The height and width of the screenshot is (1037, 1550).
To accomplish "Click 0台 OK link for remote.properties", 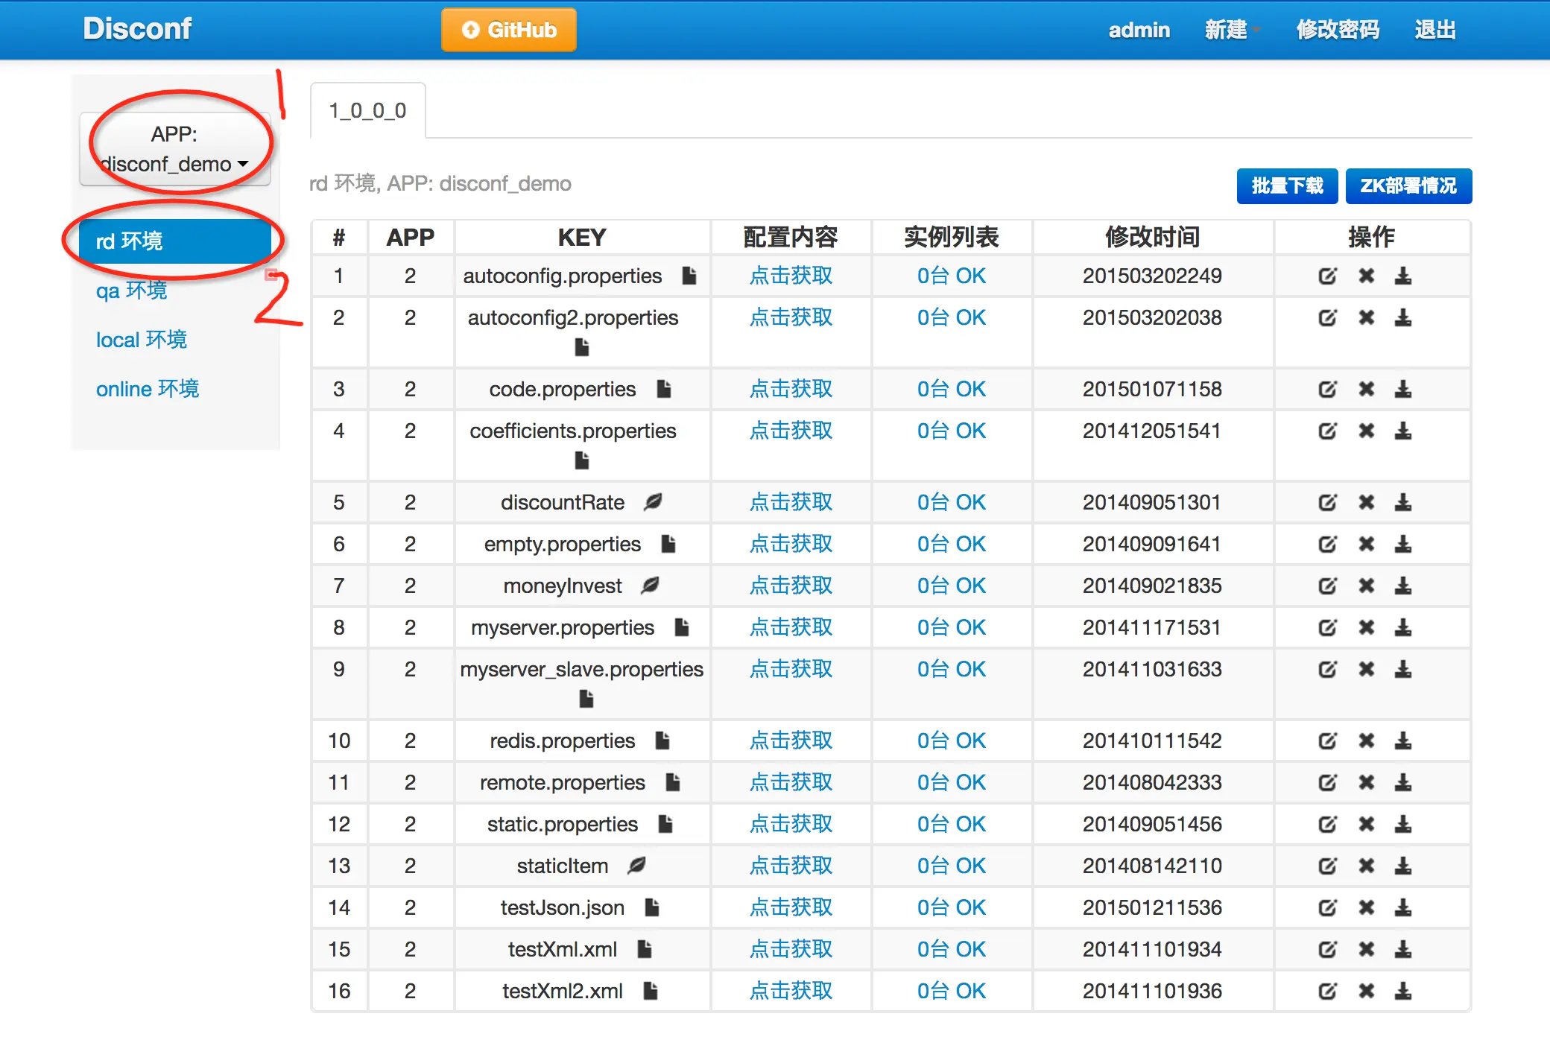I will click(951, 783).
